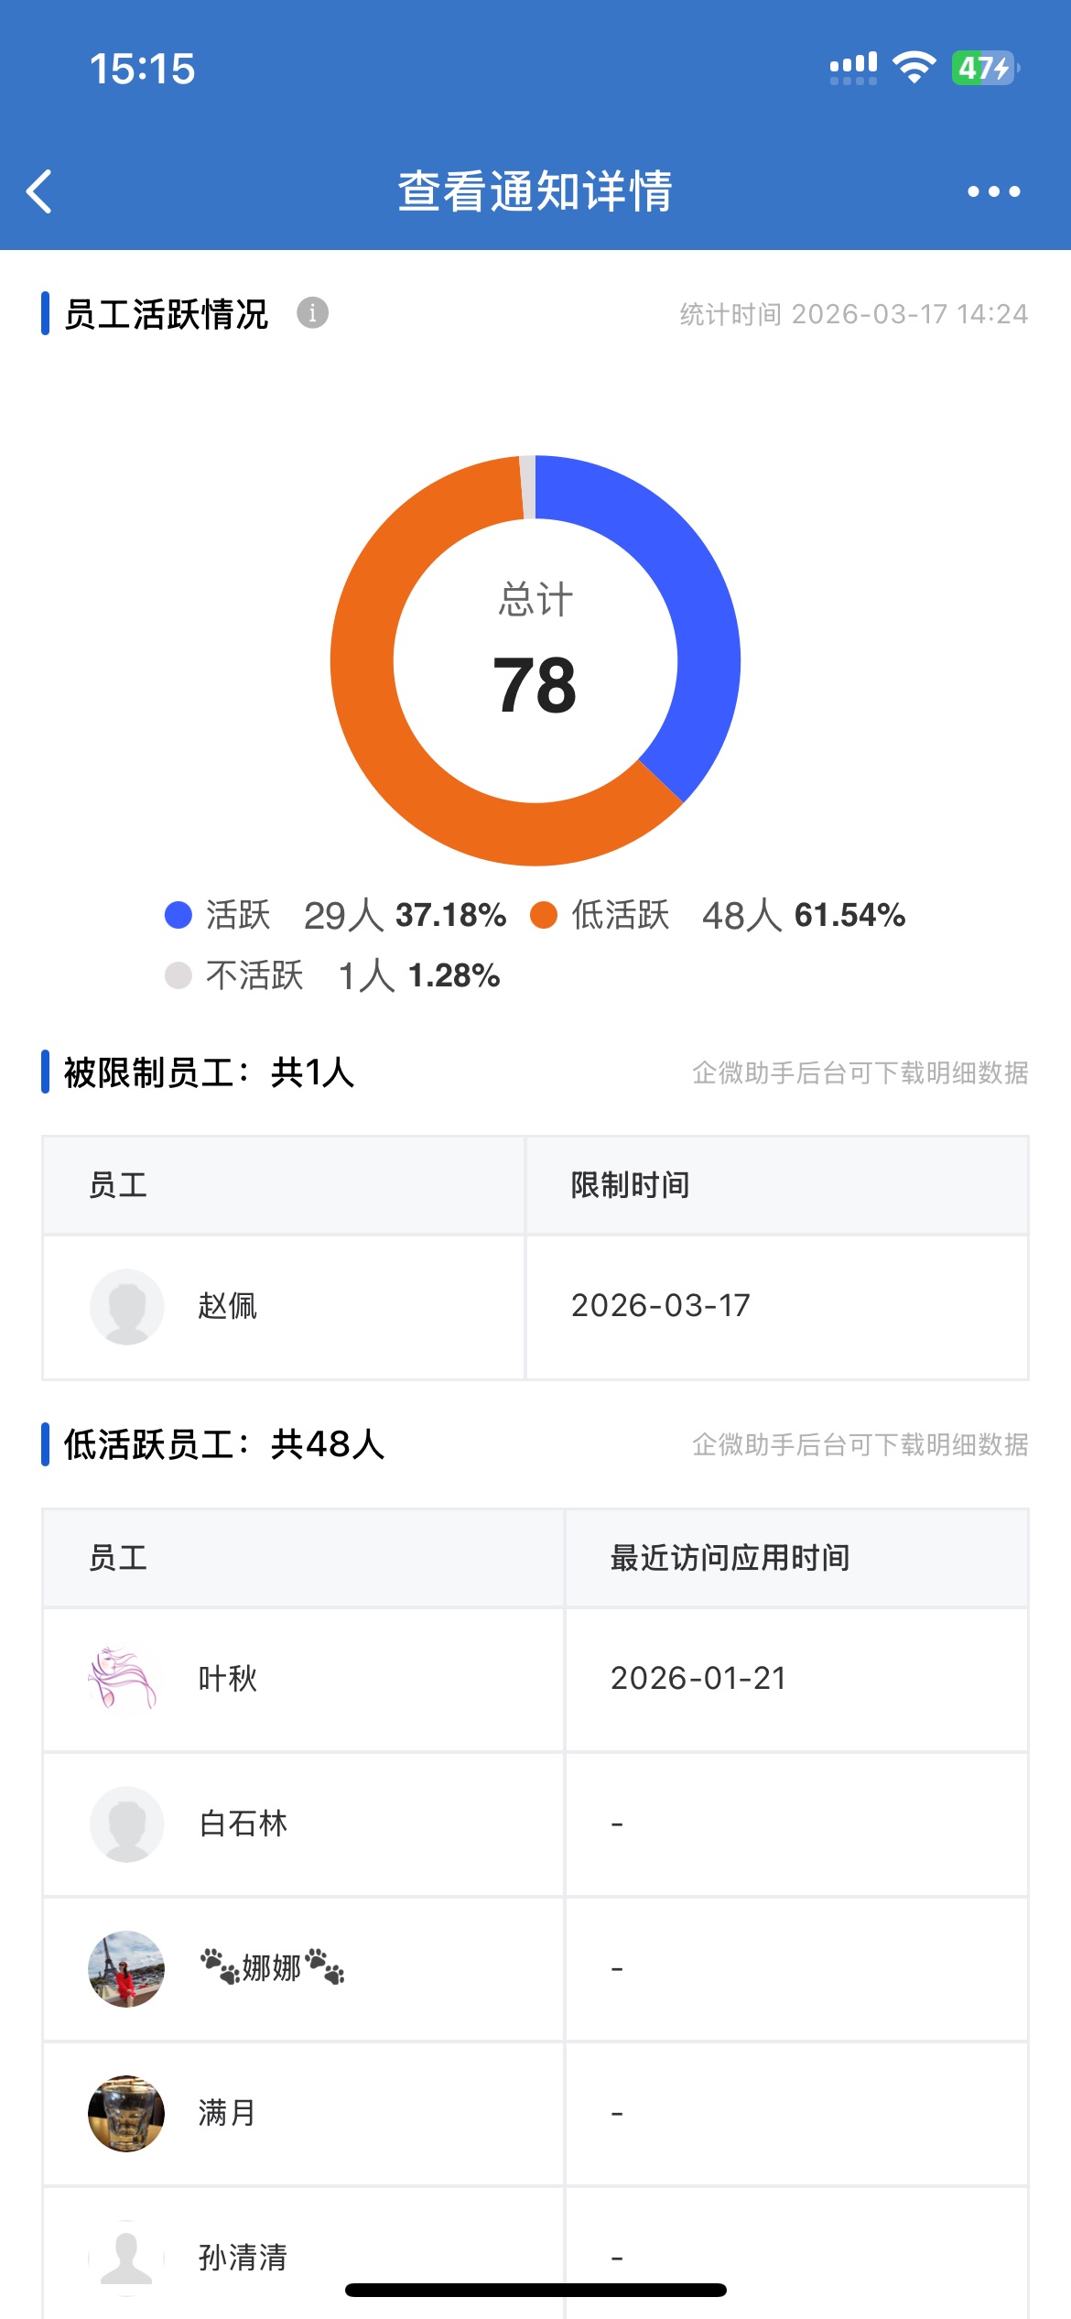
Task: Tap 满月's glass cup avatar
Action: point(126,2113)
